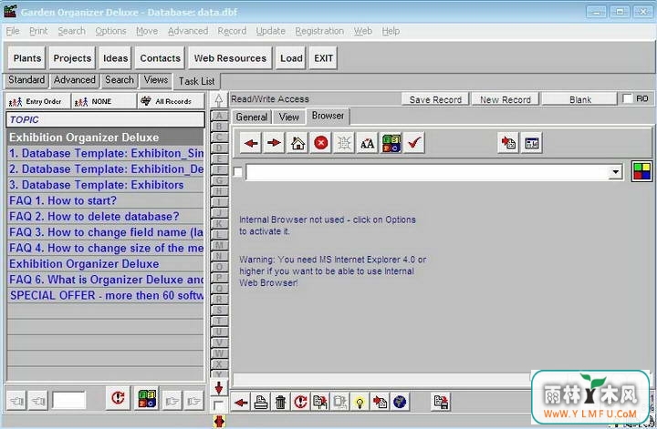Print record using the printer icon

[x=261, y=403]
